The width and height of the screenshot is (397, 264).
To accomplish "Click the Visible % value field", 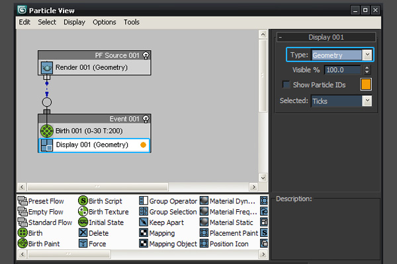I will click(x=342, y=69).
